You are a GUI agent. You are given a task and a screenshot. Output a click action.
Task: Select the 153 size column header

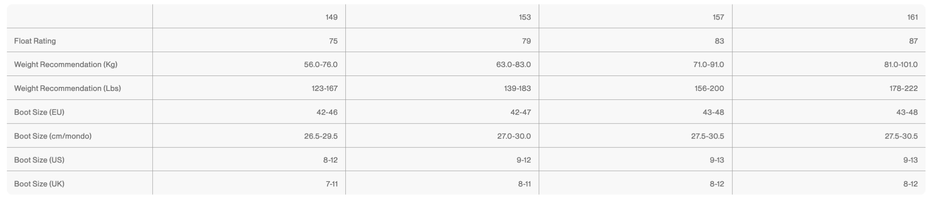click(x=525, y=17)
